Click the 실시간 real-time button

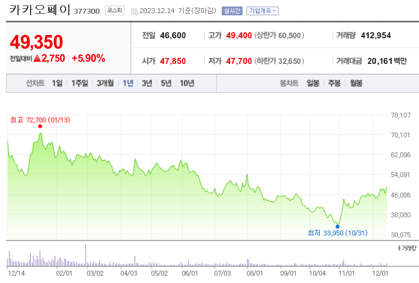(232, 11)
